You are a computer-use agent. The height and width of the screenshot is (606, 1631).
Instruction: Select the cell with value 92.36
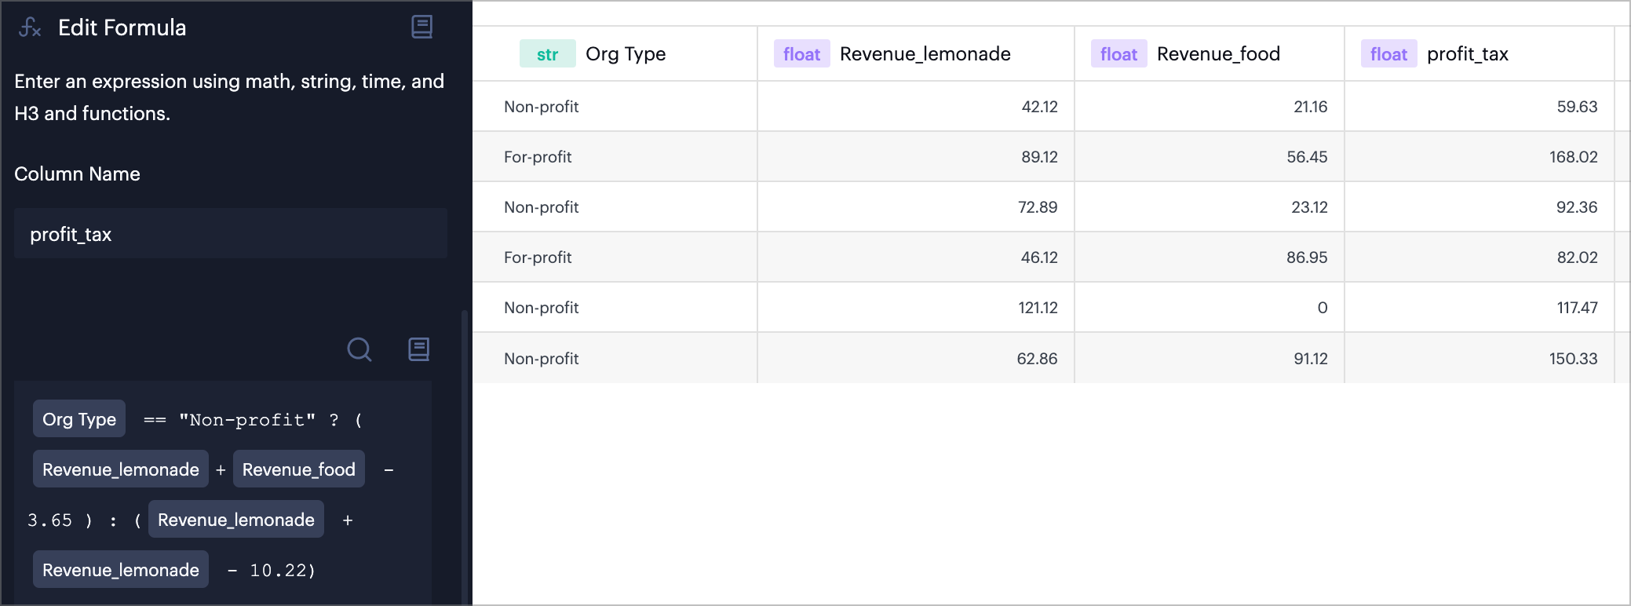click(1480, 206)
